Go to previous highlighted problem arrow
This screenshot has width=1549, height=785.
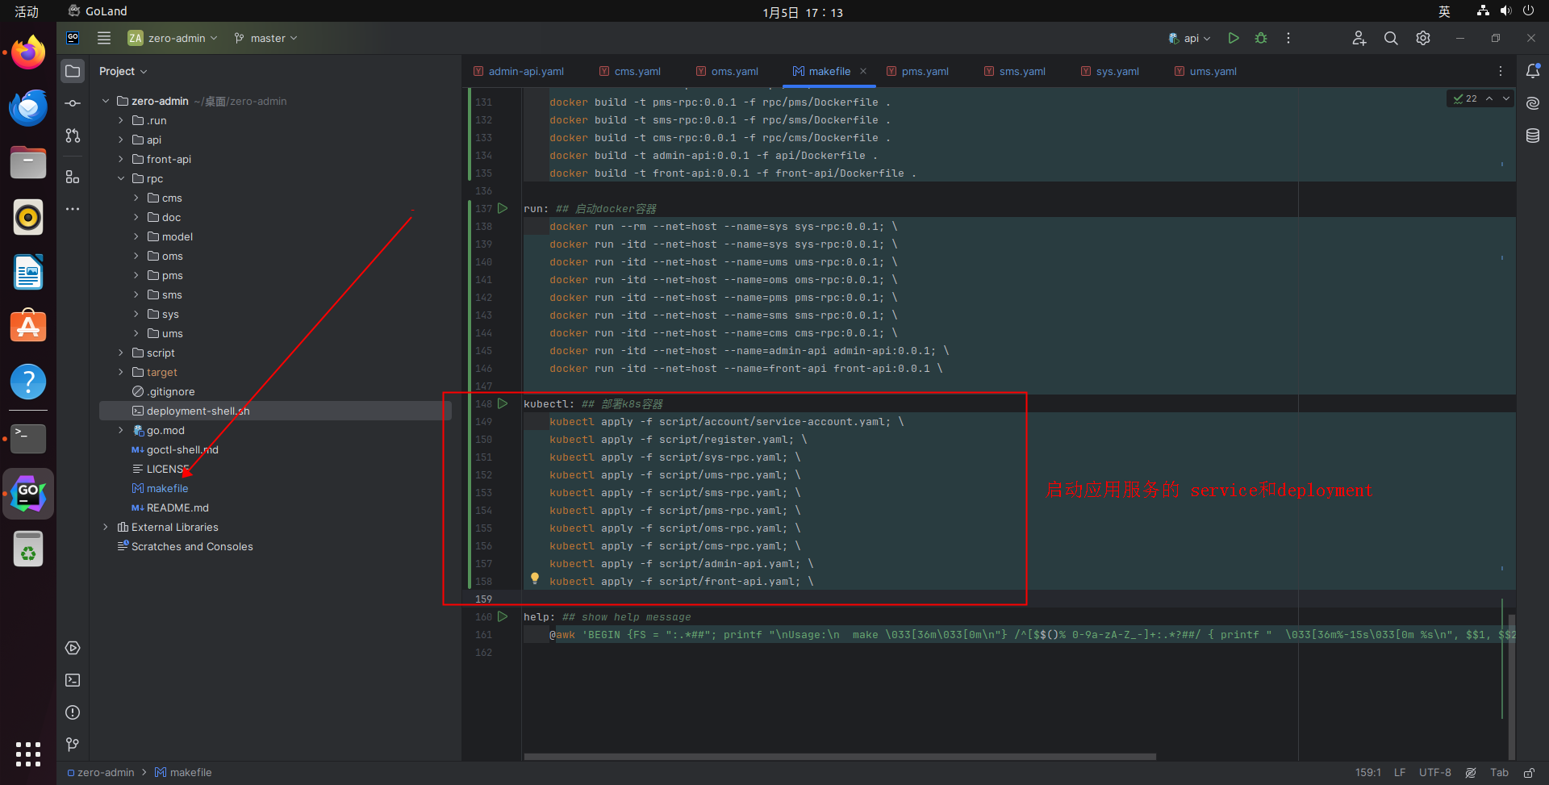coord(1489,98)
